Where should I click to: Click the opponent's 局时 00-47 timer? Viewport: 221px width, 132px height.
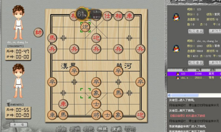click(x=18, y=51)
